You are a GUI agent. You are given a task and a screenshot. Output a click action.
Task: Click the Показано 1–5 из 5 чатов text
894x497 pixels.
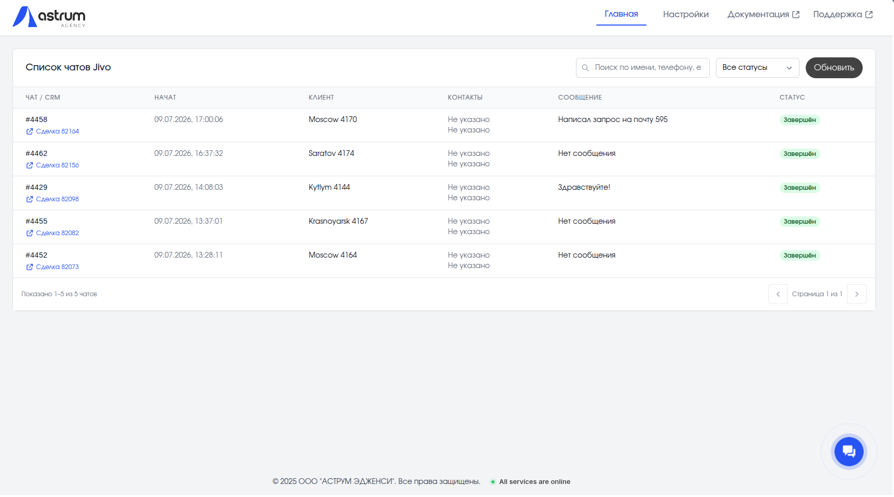pos(59,294)
